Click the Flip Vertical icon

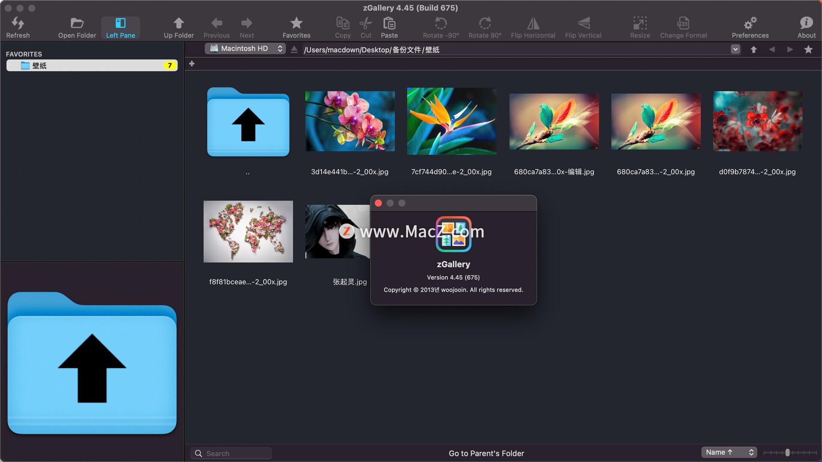coord(583,27)
